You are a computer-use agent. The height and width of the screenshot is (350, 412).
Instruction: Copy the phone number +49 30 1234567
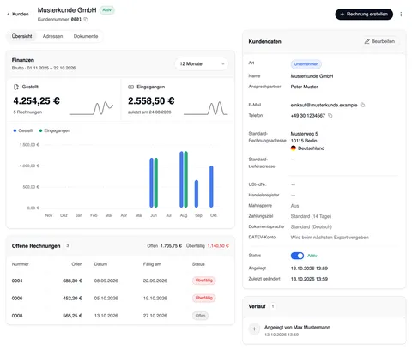click(x=330, y=116)
